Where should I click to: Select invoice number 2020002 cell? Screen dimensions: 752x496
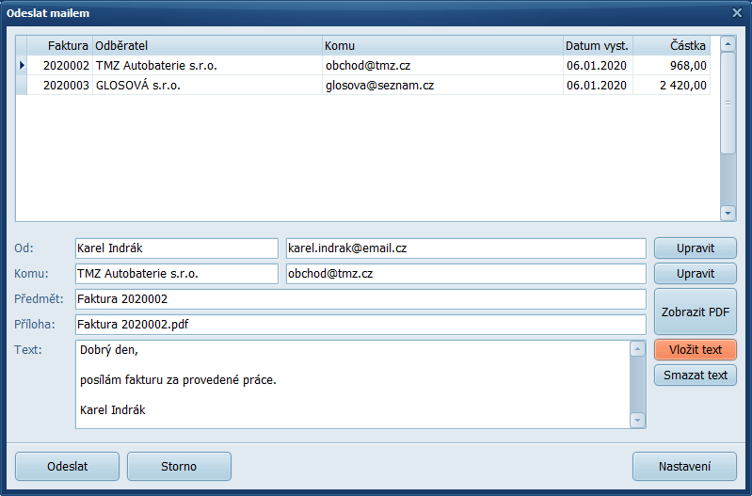[60, 65]
